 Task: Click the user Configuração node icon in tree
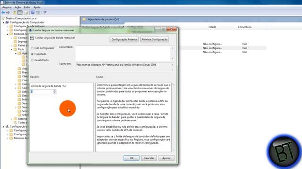(7, 126)
